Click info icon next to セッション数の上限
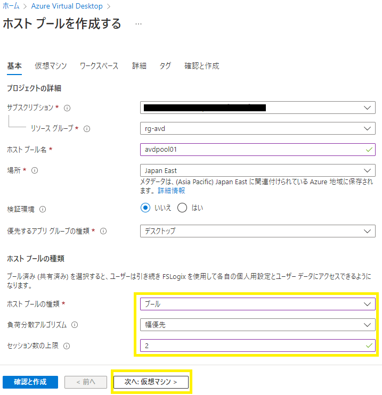This screenshot has width=382, height=395. coord(67,346)
